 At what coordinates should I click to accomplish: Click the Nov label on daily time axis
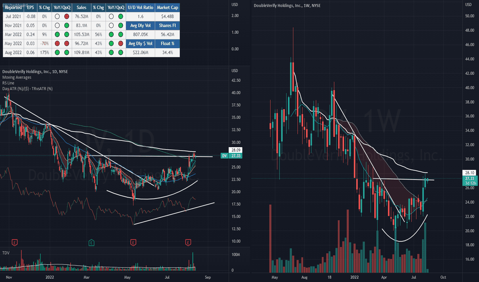tap(9, 277)
